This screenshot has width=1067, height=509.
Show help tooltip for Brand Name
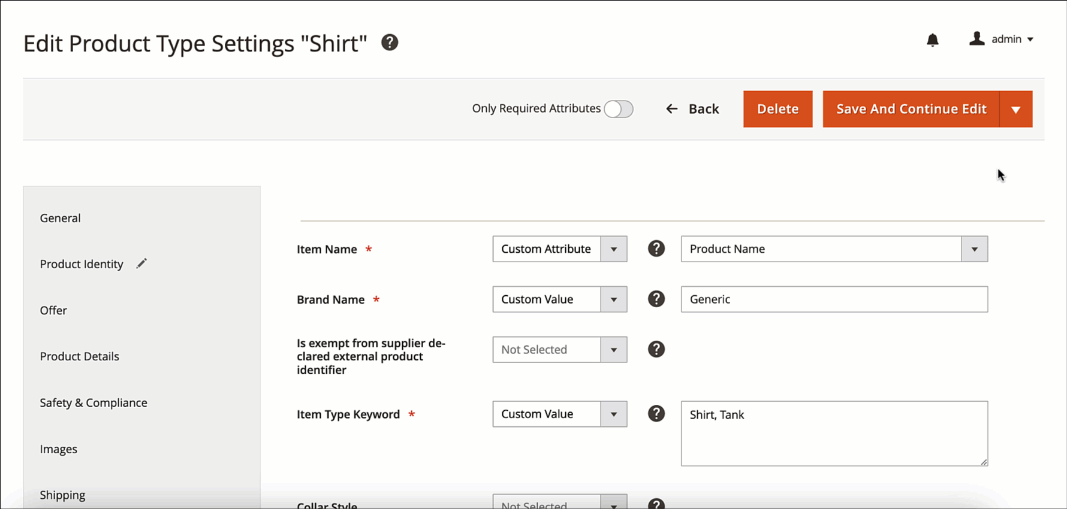[x=656, y=299]
